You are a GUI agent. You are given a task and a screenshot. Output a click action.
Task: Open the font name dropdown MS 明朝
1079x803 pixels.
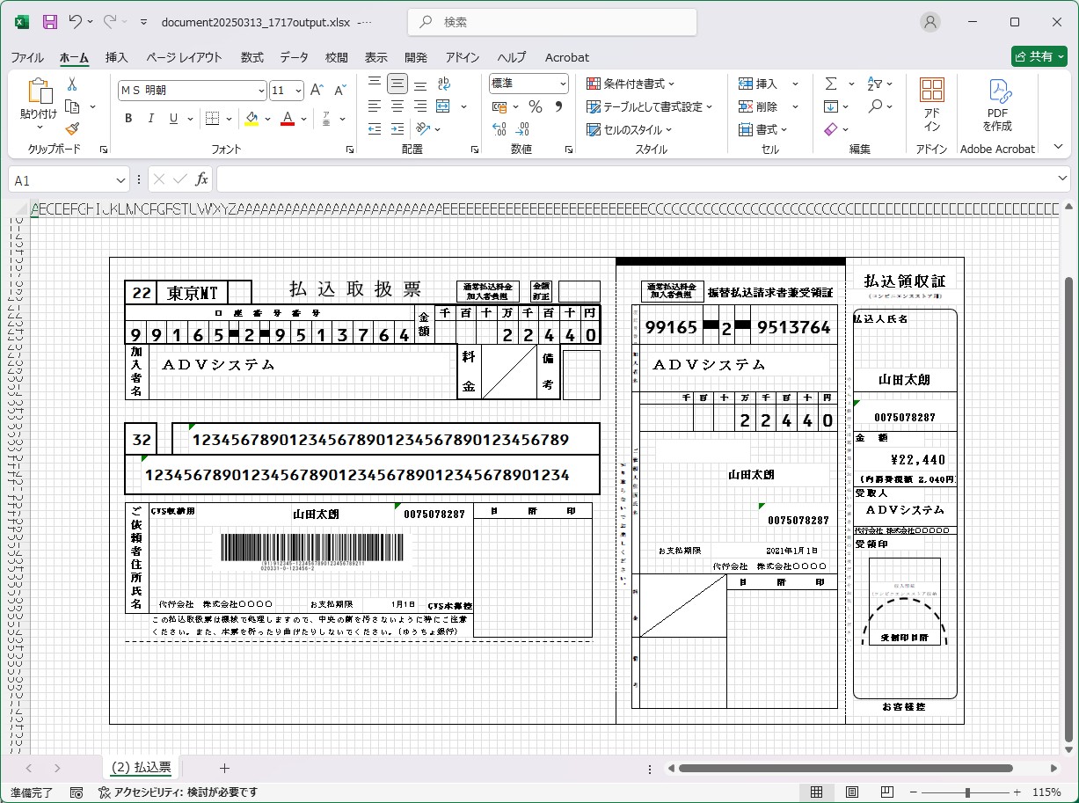coord(261,91)
